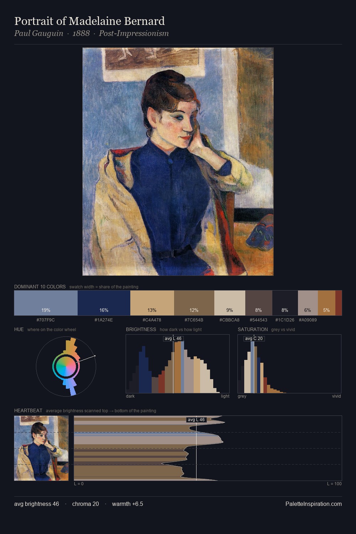Click the avg L 46 label in heartbeat chart

(x=196, y=420)
